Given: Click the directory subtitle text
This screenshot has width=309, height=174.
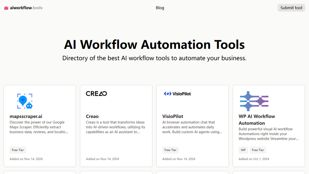Looking at the screenshot, I should point(154,58).
